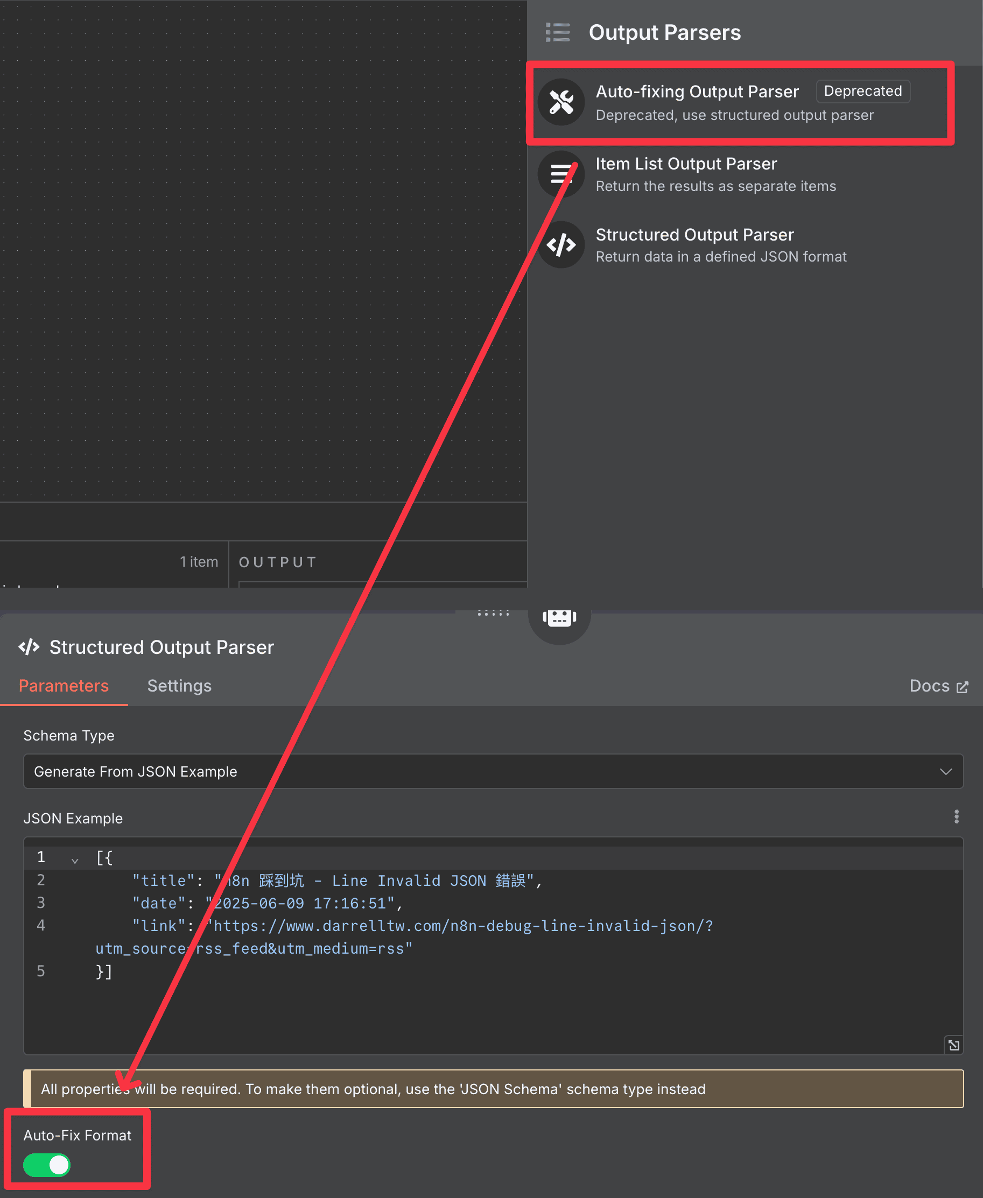Click the robot agent node icon on canvas
The width and height of the screenshot is (983, 1198).
click(559, 617)
